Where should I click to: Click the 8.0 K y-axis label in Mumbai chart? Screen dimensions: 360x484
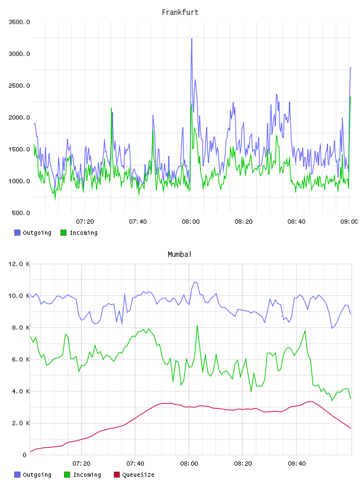pyautogui.click(x=21, y=327)
